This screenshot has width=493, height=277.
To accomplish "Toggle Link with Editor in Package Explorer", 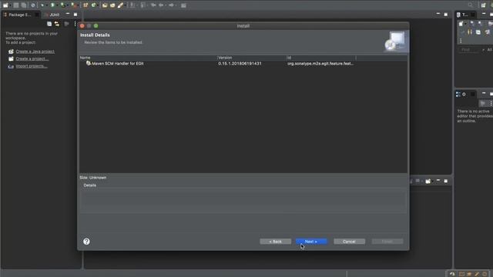I will tap(57, 24).
